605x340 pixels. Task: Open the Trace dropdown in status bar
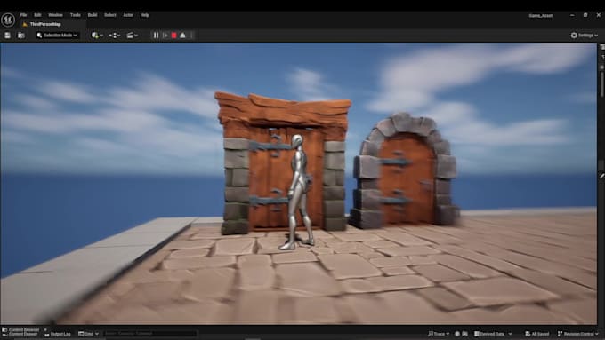point(439,334)
